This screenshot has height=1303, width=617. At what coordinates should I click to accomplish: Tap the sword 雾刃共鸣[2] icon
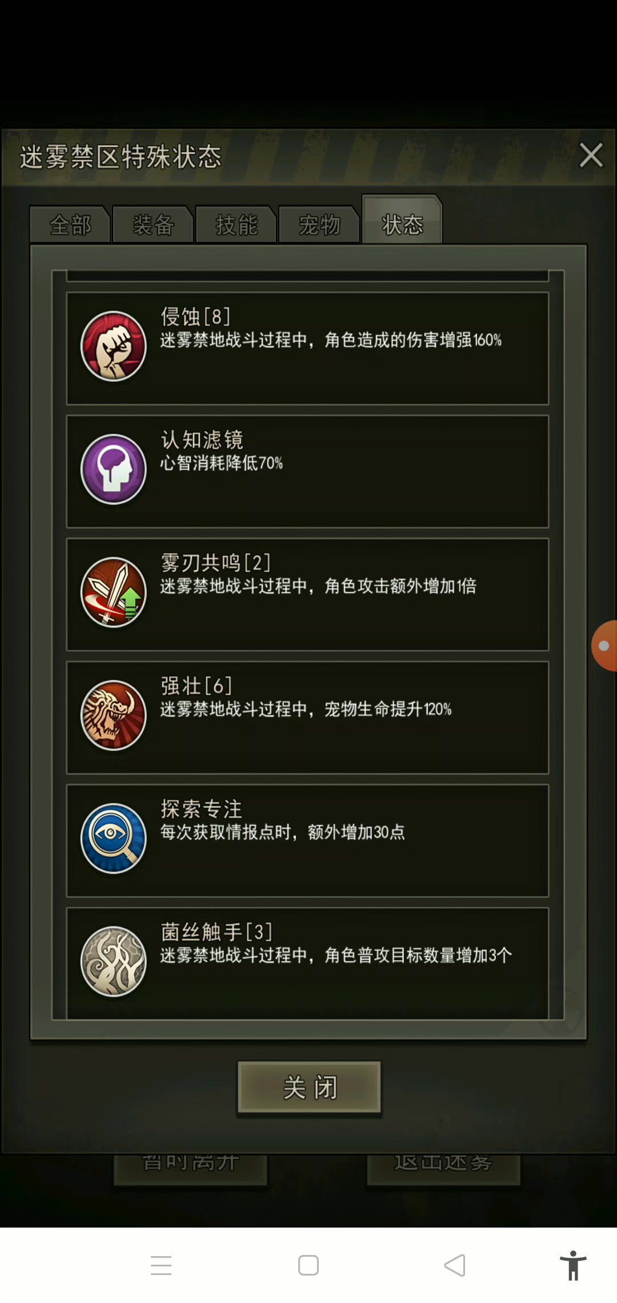(x=114, y=593)
